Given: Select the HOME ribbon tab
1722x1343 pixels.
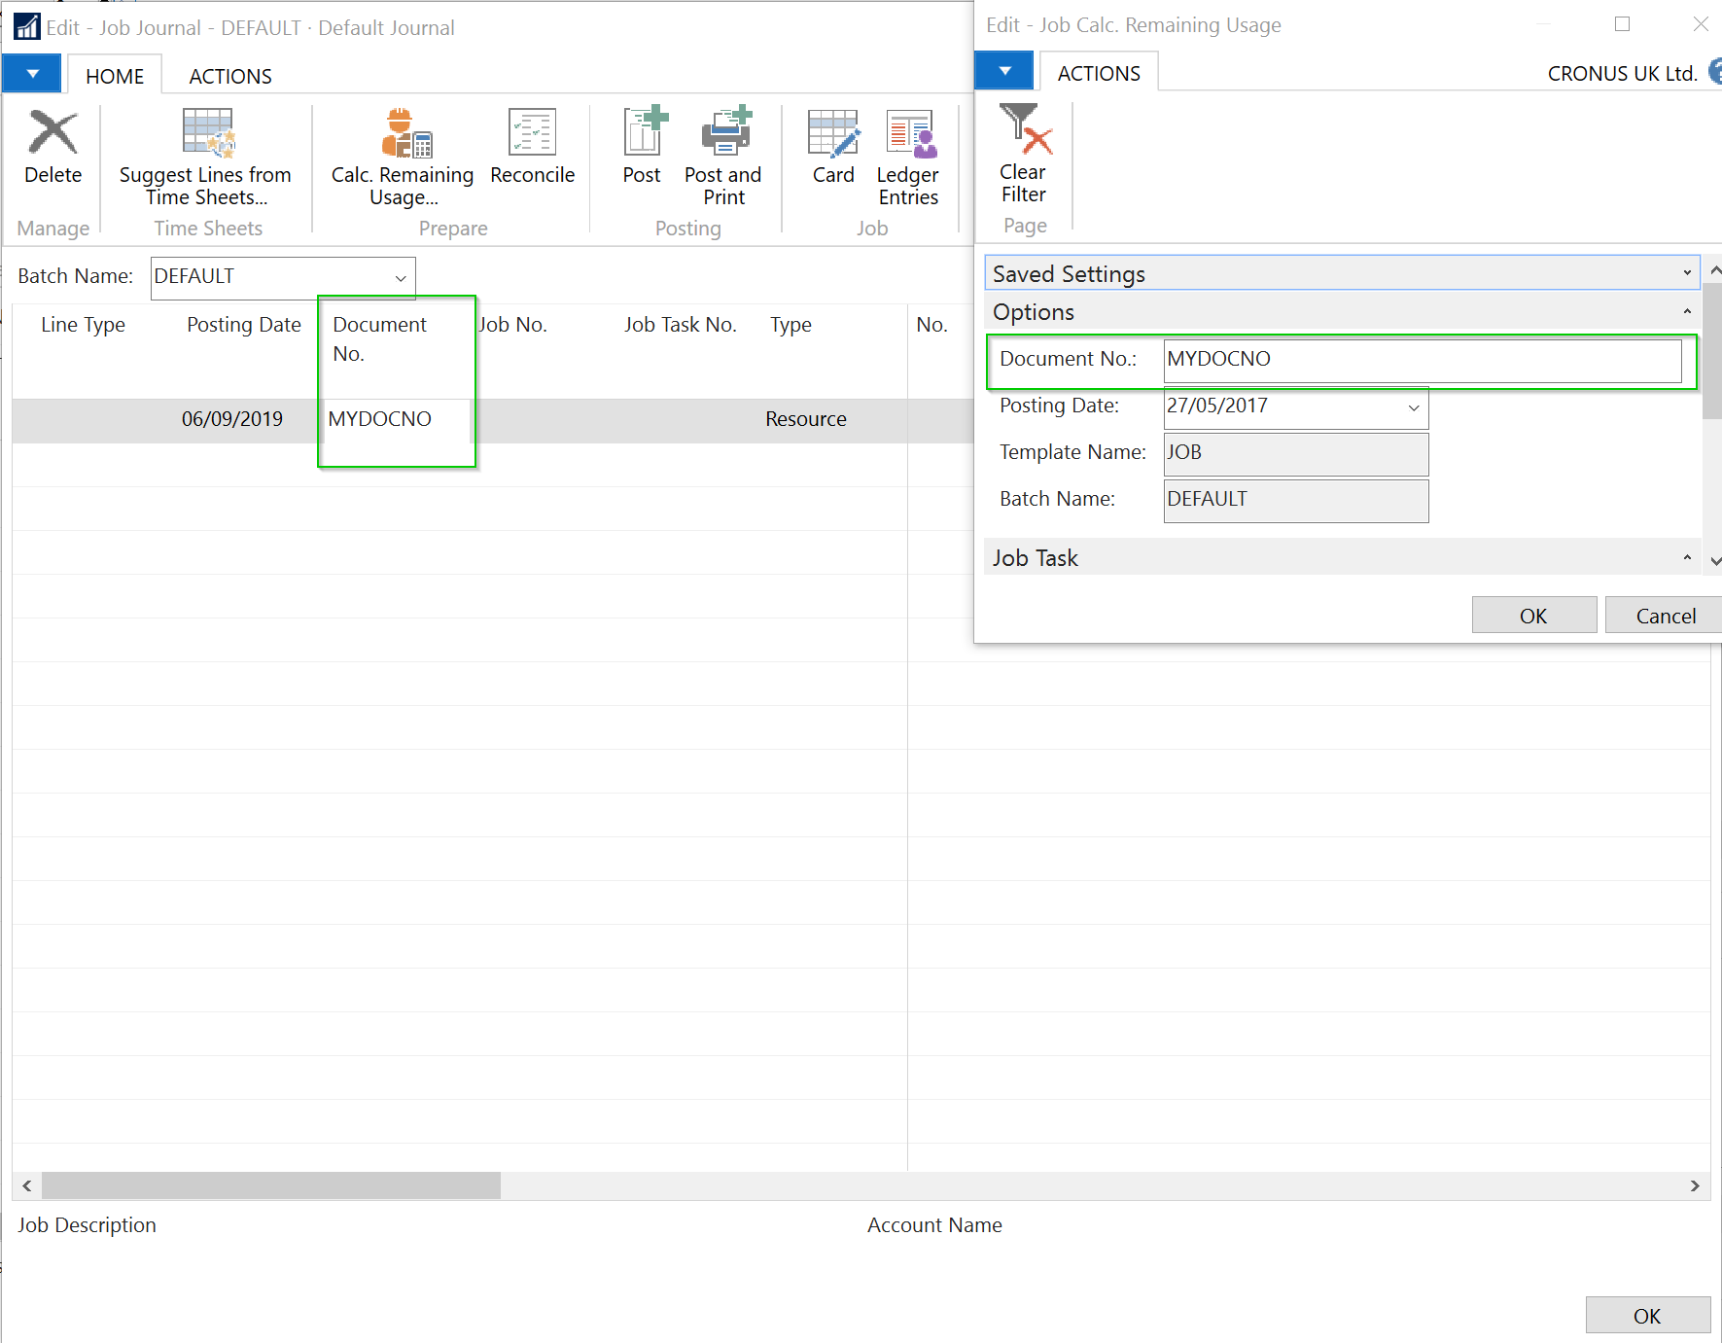Looking at the screenshot, I should pyautogui.click(x=115, y=76).
